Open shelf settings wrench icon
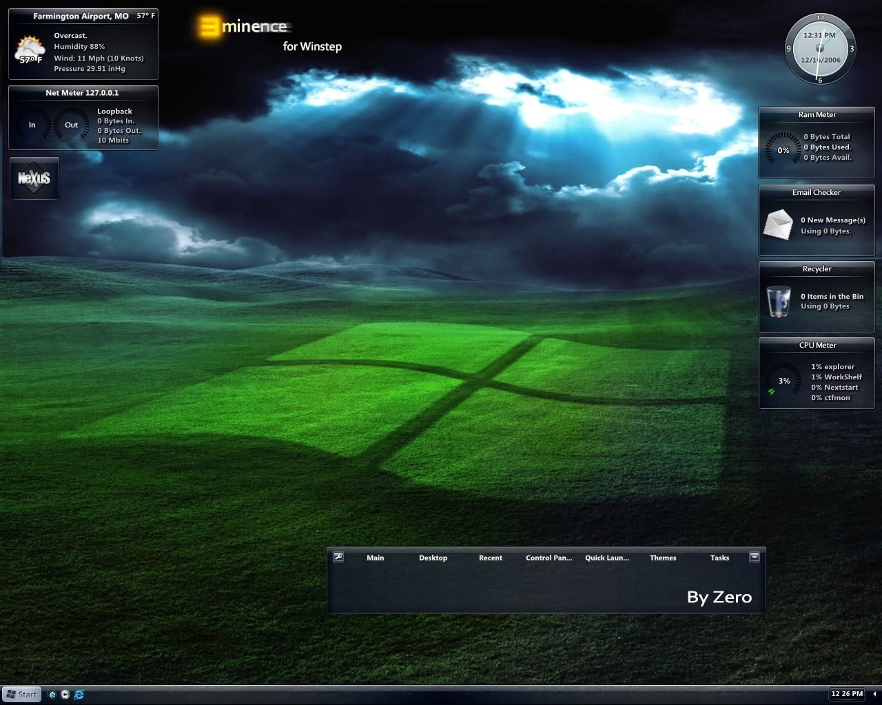This screenshot has height=705, width=882. coord(338,556)
